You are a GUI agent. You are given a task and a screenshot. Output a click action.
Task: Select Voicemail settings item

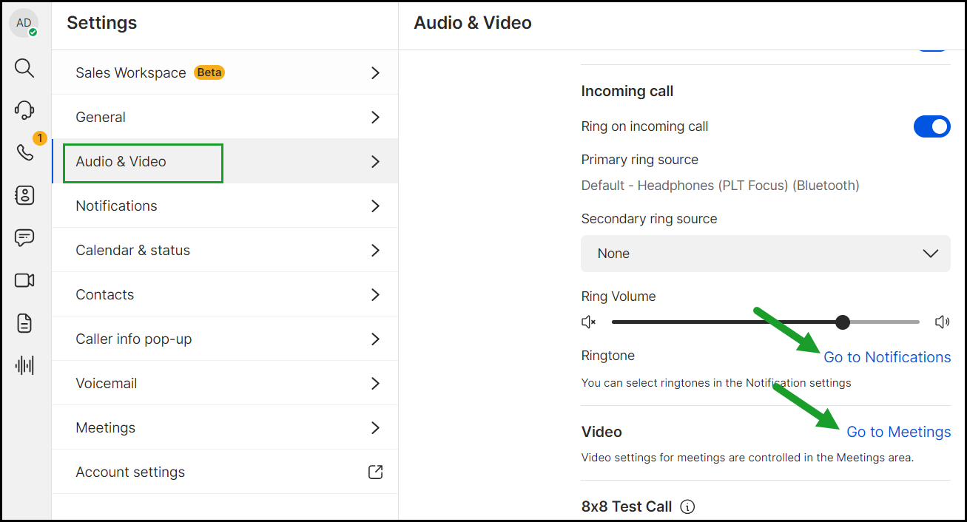pyautogui.click(x=225, y=383)
